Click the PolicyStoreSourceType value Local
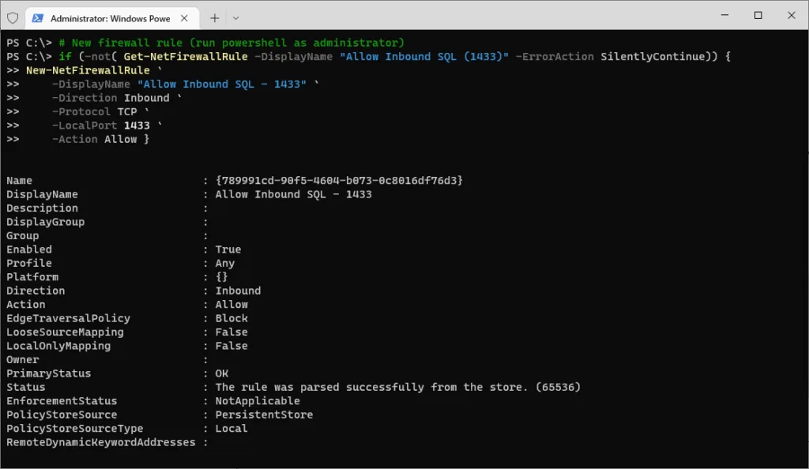 pos(231,429)
